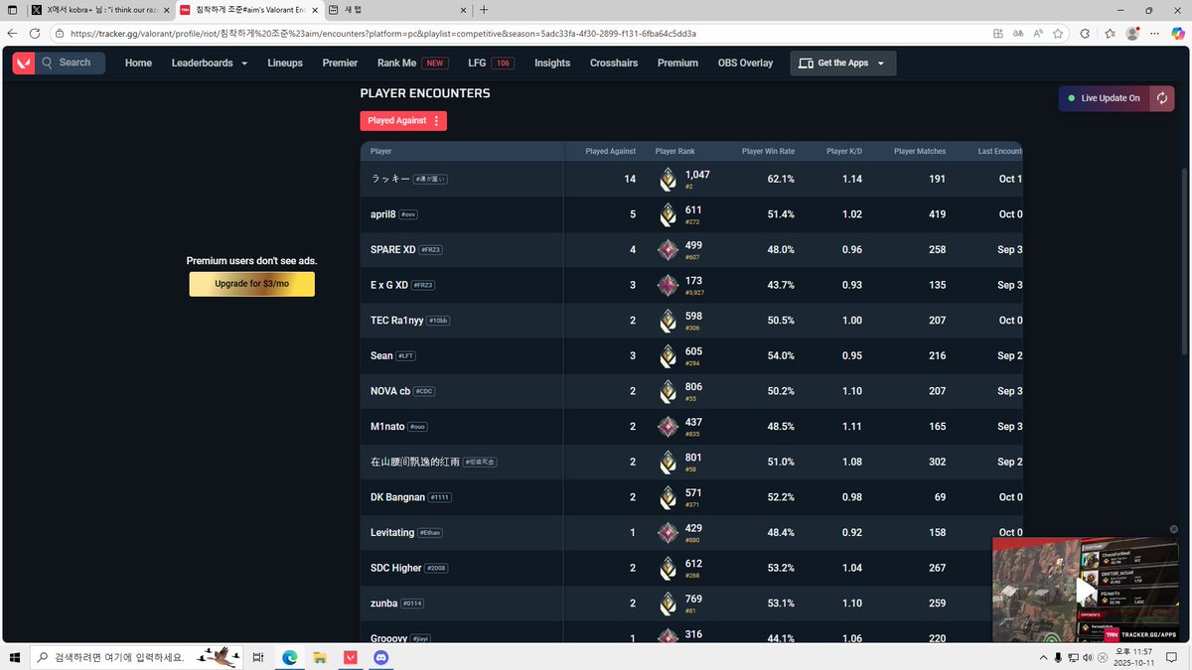Open the Home menu item
This screenshot has height=670, width=1192.
[x=138, y=63]
